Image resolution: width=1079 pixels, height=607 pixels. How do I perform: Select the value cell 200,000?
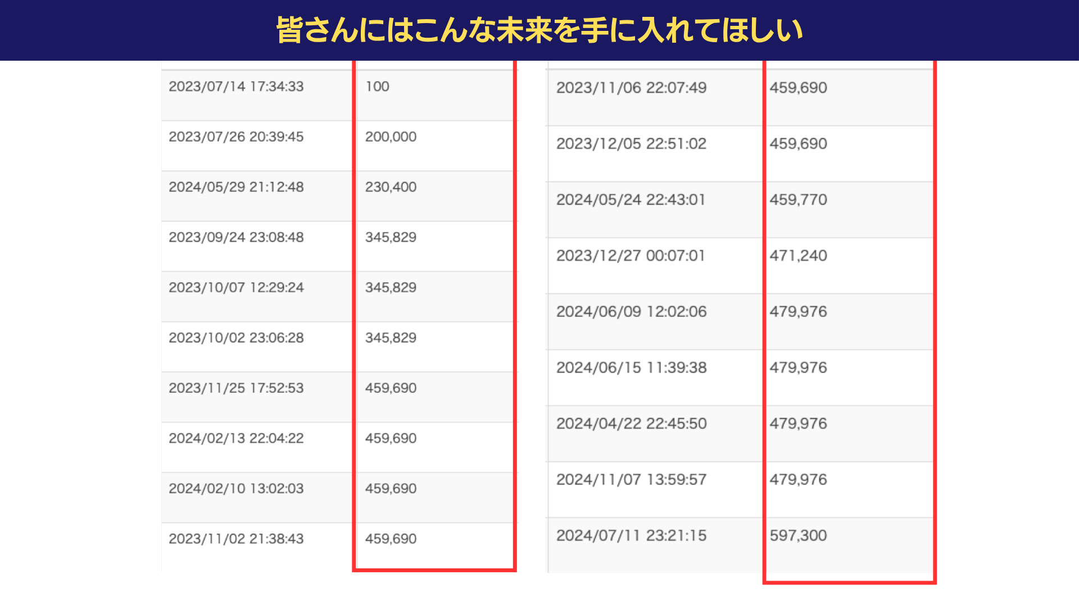(391, 137)
